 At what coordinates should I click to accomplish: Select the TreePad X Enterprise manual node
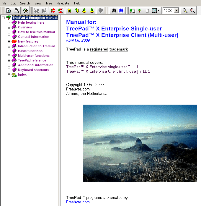(35, 18)
